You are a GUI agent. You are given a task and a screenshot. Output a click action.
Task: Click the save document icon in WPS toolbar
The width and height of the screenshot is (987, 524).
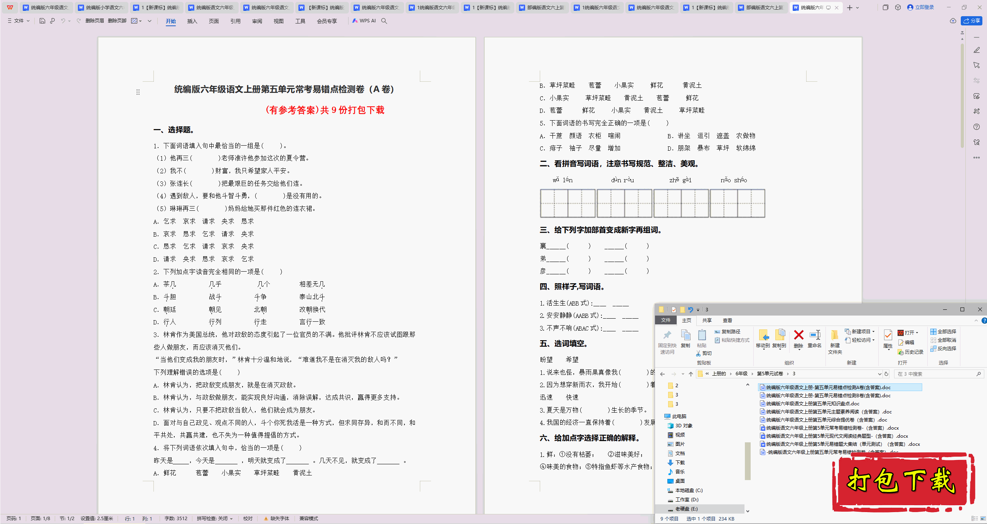click(x=42, y=21)
